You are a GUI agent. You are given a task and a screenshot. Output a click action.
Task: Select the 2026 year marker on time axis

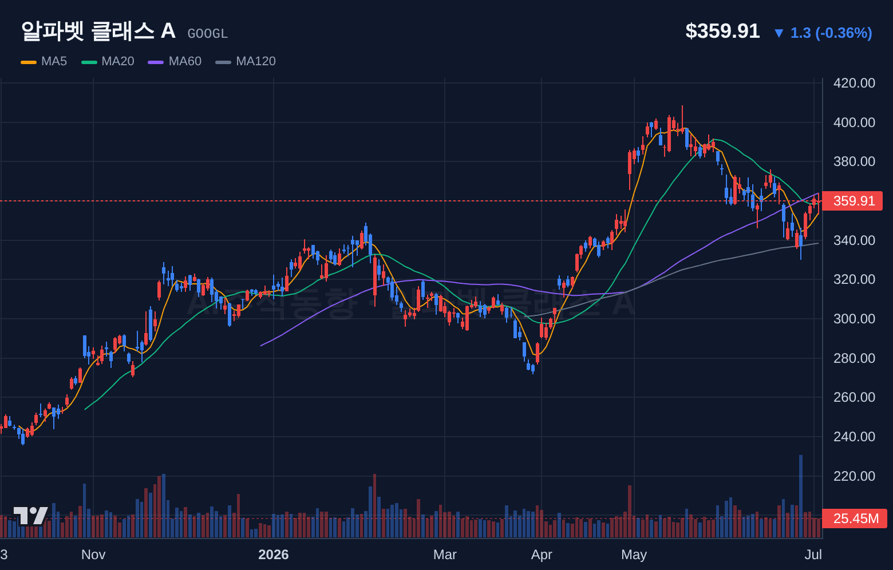tap(274, 555)
